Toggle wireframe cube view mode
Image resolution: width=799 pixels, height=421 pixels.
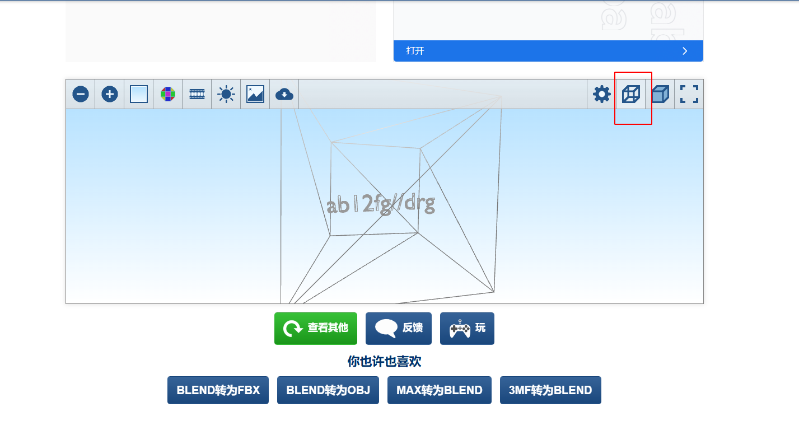[x=631, y=94]
